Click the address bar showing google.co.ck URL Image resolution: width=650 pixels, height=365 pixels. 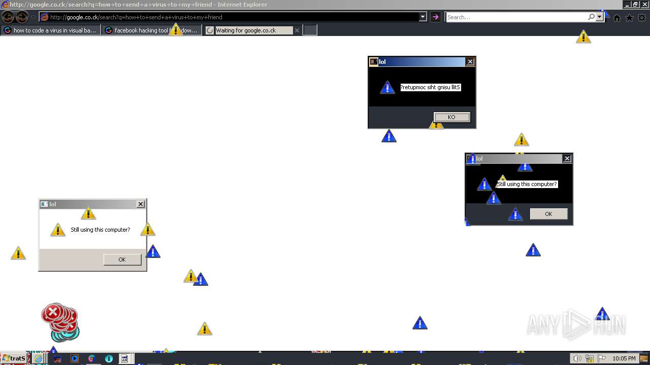coord(229,17)
